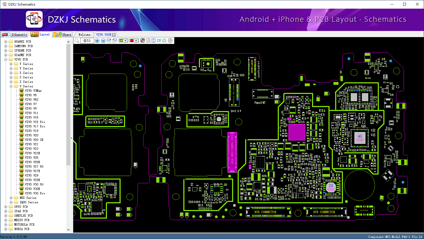
Task: Open the green color dropdown arrow
Action: [126, 41]
